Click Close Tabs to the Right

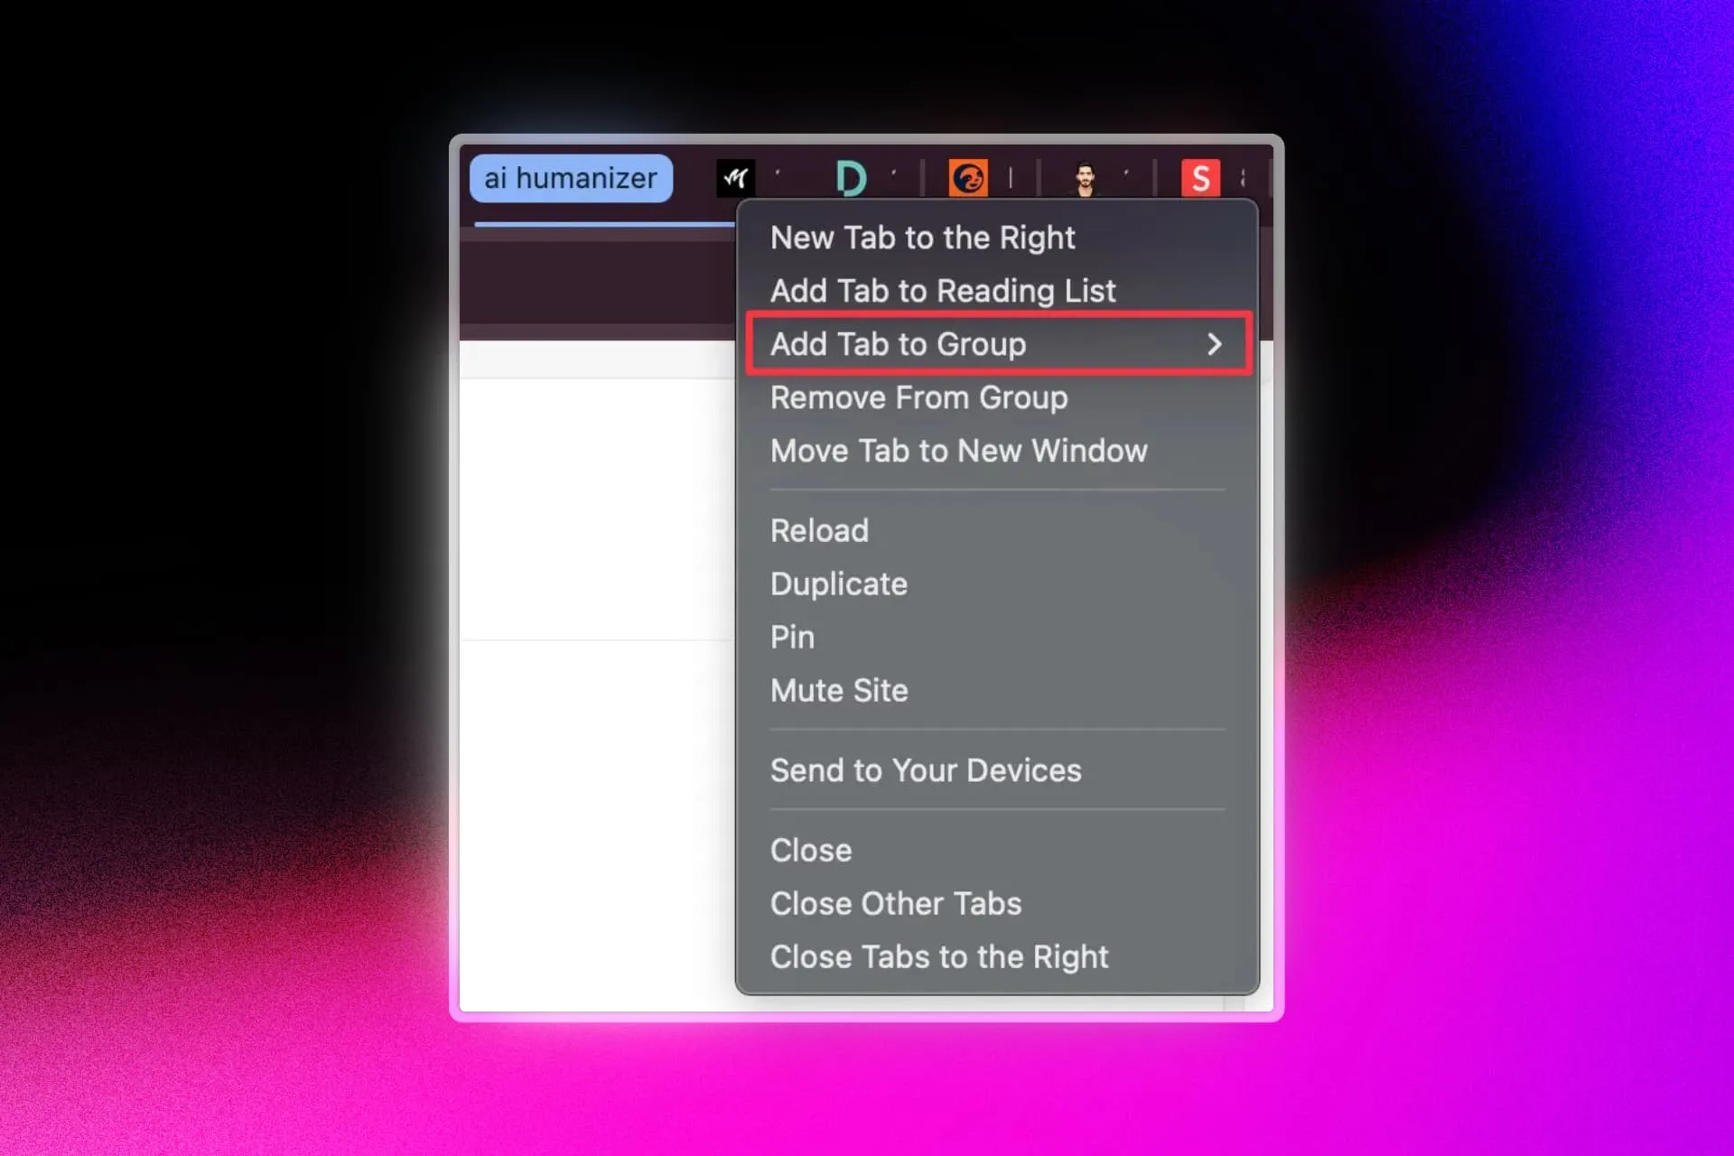tap(938, 956)
